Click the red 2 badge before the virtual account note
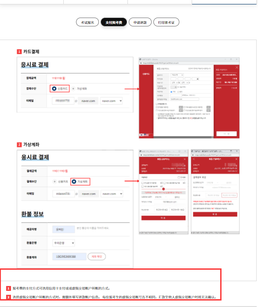Viewport: 258px width, 308px height. coord(8,297)
